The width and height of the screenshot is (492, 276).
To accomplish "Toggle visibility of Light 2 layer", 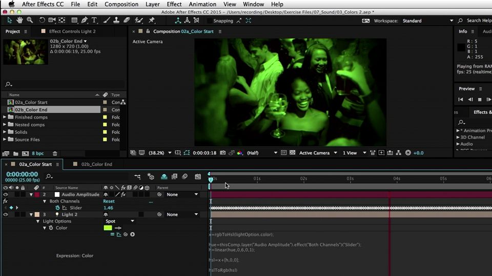I will [6, 215].
